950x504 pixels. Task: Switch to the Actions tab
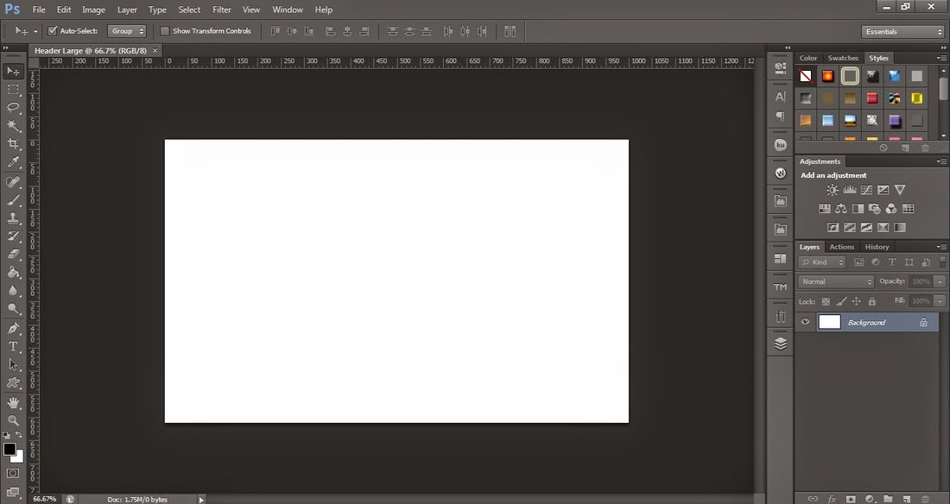pyautogui.click(x=841, y=247)
